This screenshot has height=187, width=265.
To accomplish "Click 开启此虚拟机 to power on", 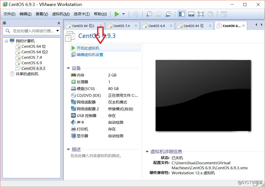I will point(105,48).
